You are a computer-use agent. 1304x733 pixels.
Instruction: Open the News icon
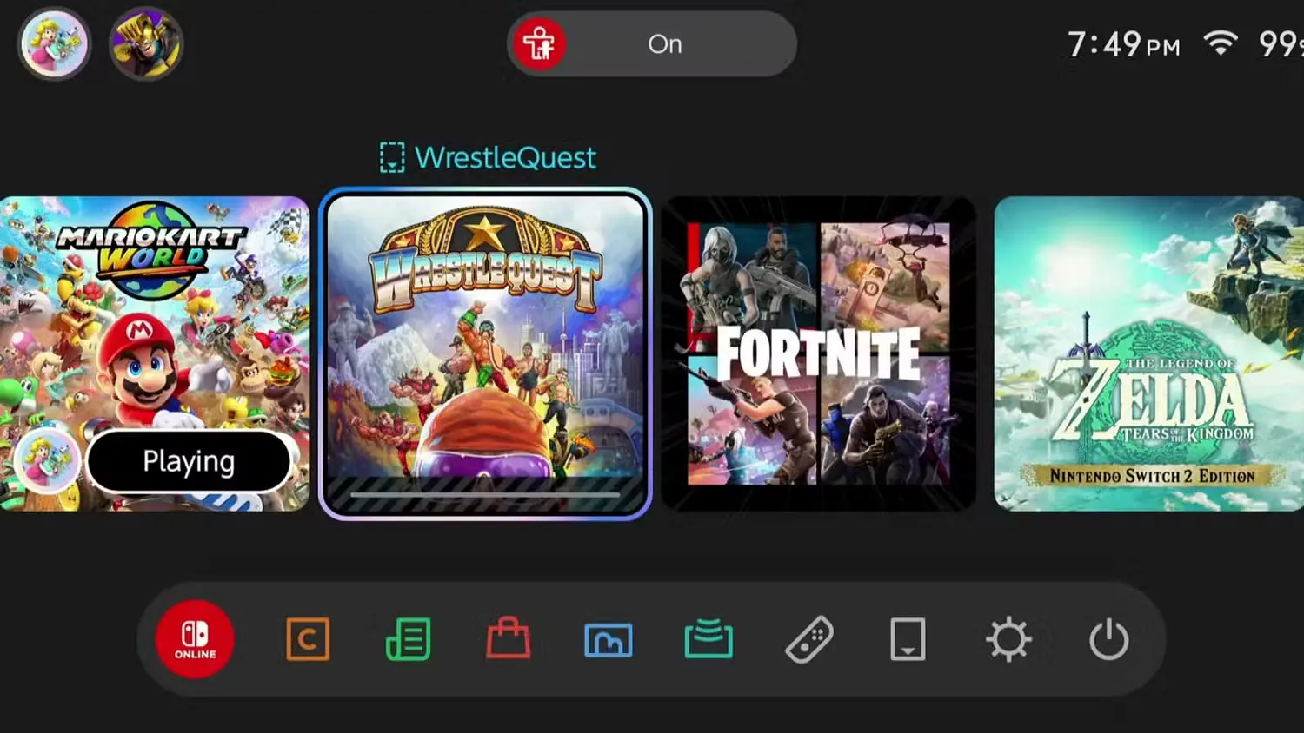point(408,640)
